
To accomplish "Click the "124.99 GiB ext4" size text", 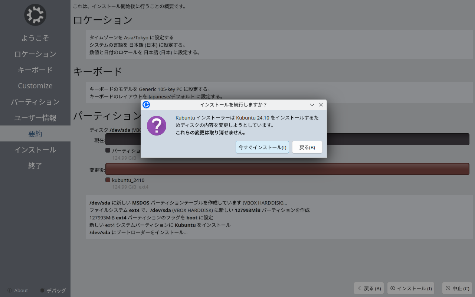I will [130, 187].
